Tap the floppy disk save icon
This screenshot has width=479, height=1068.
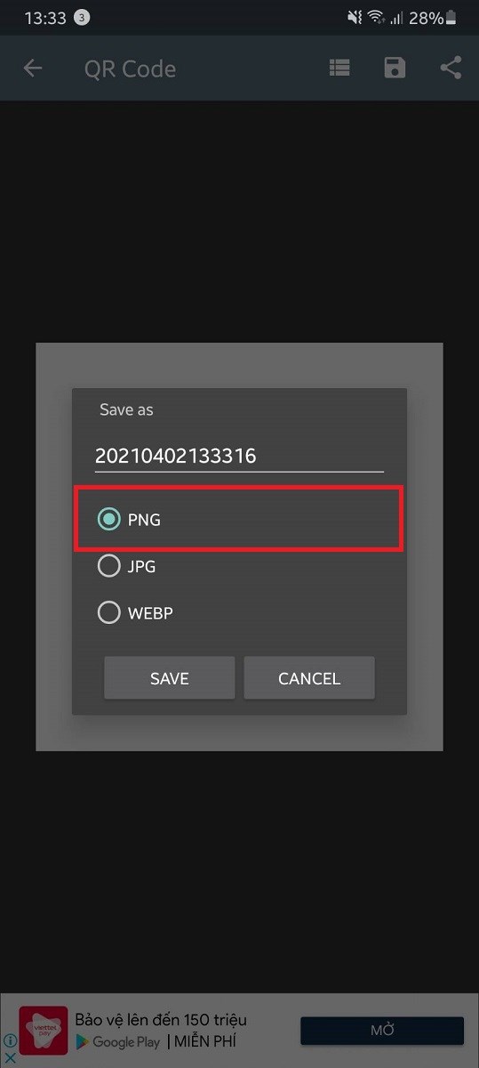click(395, 69)
